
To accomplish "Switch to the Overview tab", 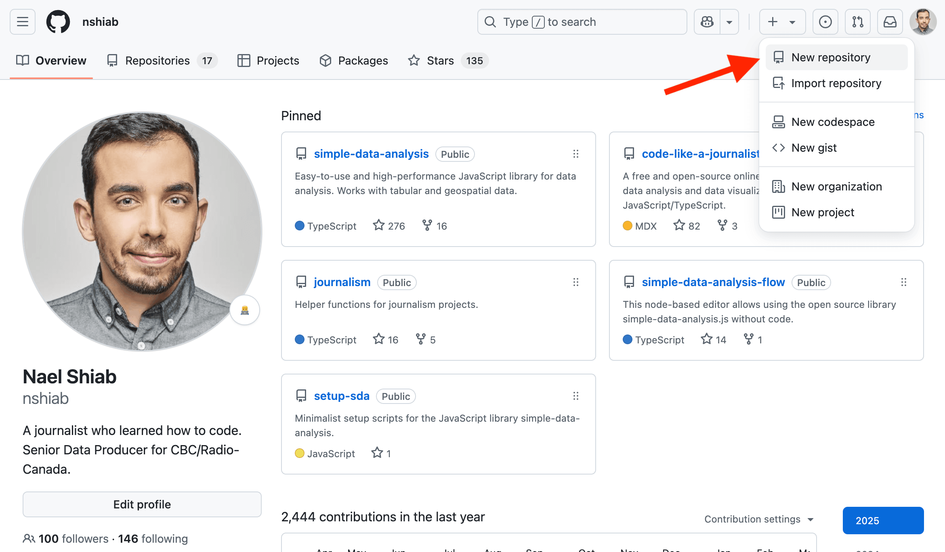I will point(51,61).
